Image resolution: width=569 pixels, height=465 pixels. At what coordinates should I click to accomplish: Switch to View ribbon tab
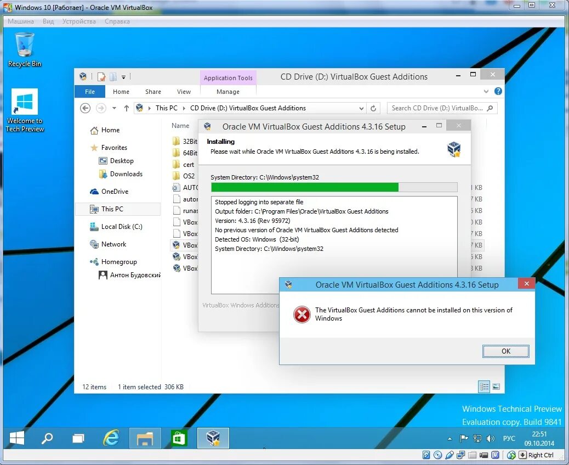(184, 92)
